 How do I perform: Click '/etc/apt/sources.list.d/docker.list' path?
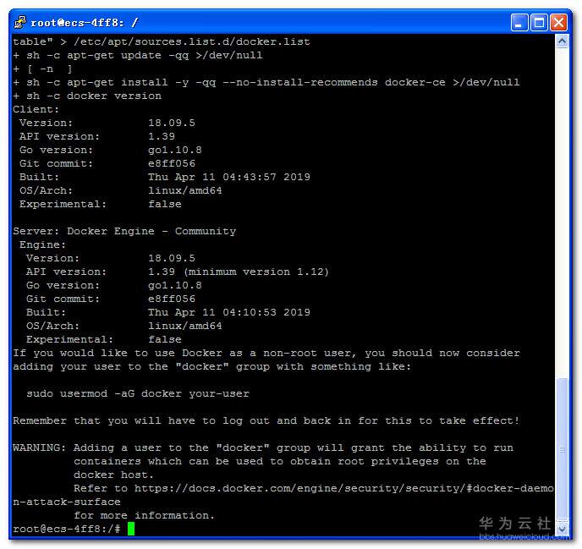click(x=192, y=41)
